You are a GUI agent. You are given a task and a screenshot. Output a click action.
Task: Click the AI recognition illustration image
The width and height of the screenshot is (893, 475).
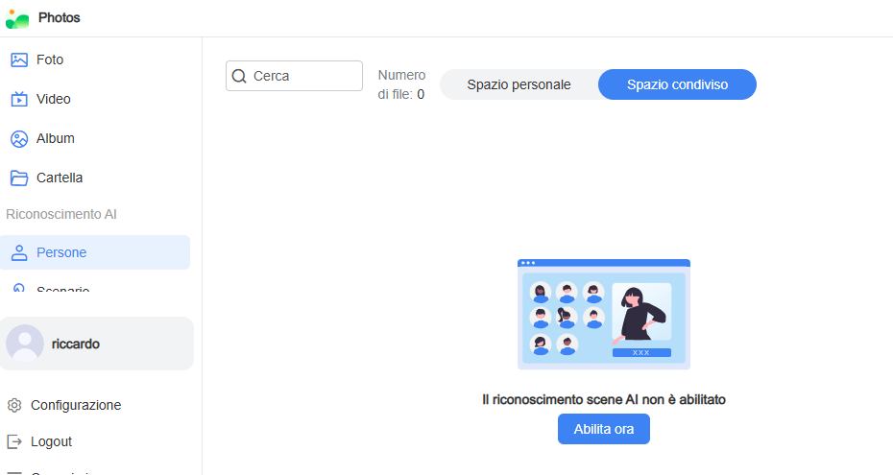[x=604, y=315]
